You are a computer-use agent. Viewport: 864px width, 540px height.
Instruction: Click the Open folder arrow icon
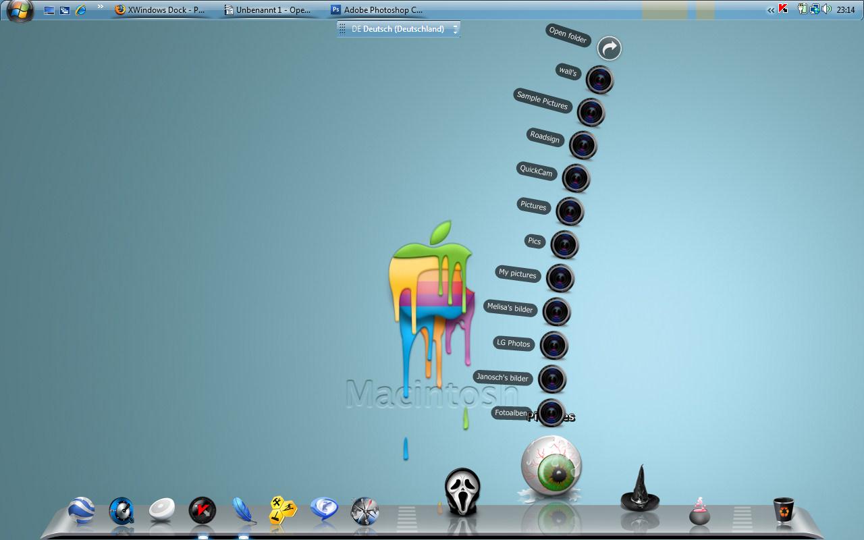[610, 49]
